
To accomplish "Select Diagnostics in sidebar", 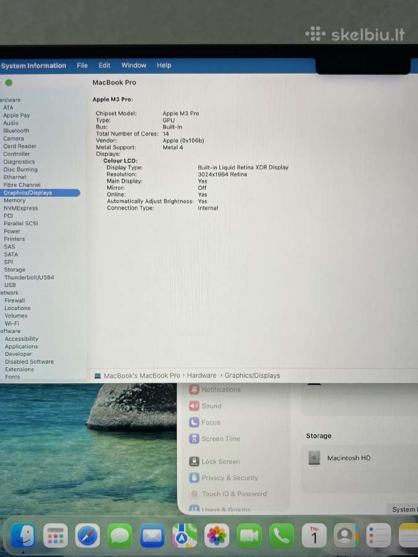I will coord(19,162).
